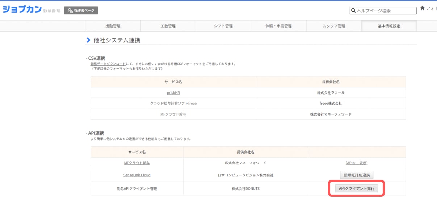
Task: Open the 管理者ページ button
Action: click(81, 11)
